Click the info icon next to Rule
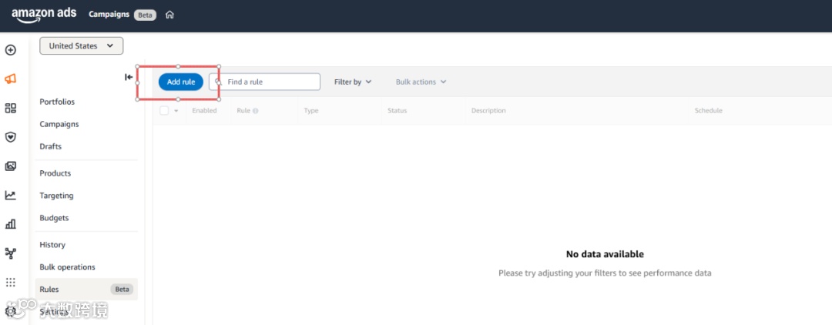 pos(256,111)
